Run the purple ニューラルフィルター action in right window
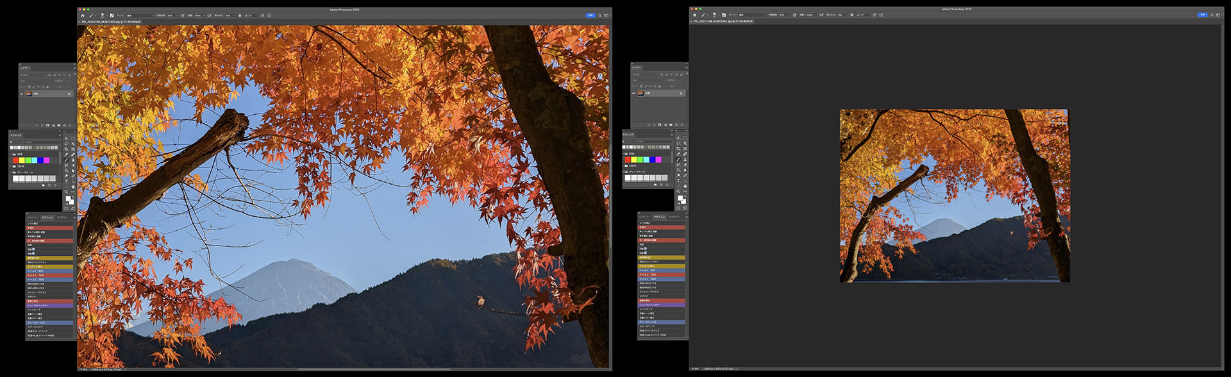The width and height of the screenshot is (1231, 377). [x=662, y=305]
